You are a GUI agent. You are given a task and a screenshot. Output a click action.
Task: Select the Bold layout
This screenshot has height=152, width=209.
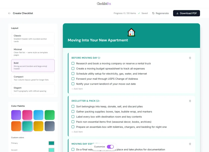coord(33,66)
